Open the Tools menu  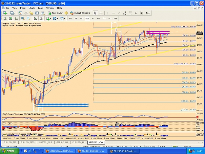(40, 8)
